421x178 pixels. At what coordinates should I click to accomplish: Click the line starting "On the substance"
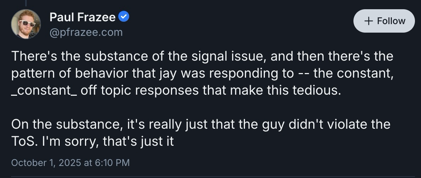201,124
